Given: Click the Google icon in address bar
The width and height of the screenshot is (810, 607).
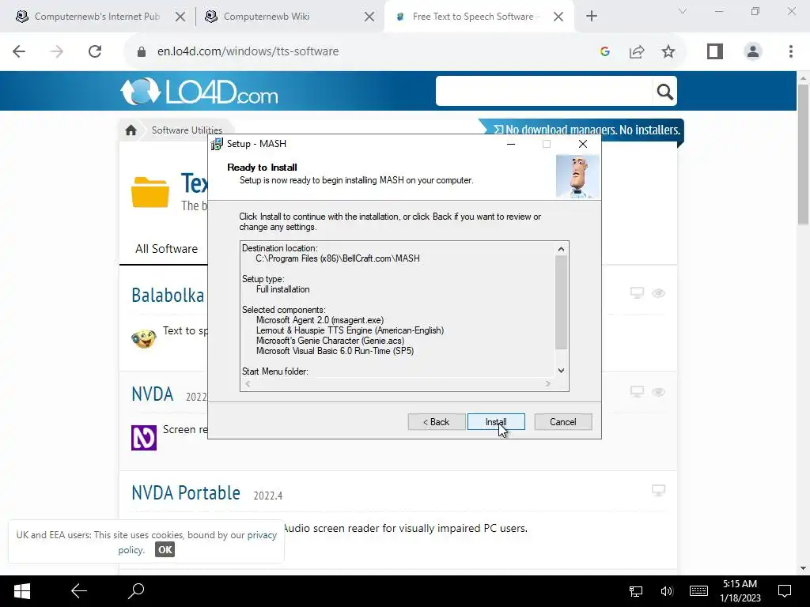Looking at the screenshot, I should click(x=605, y=51).
